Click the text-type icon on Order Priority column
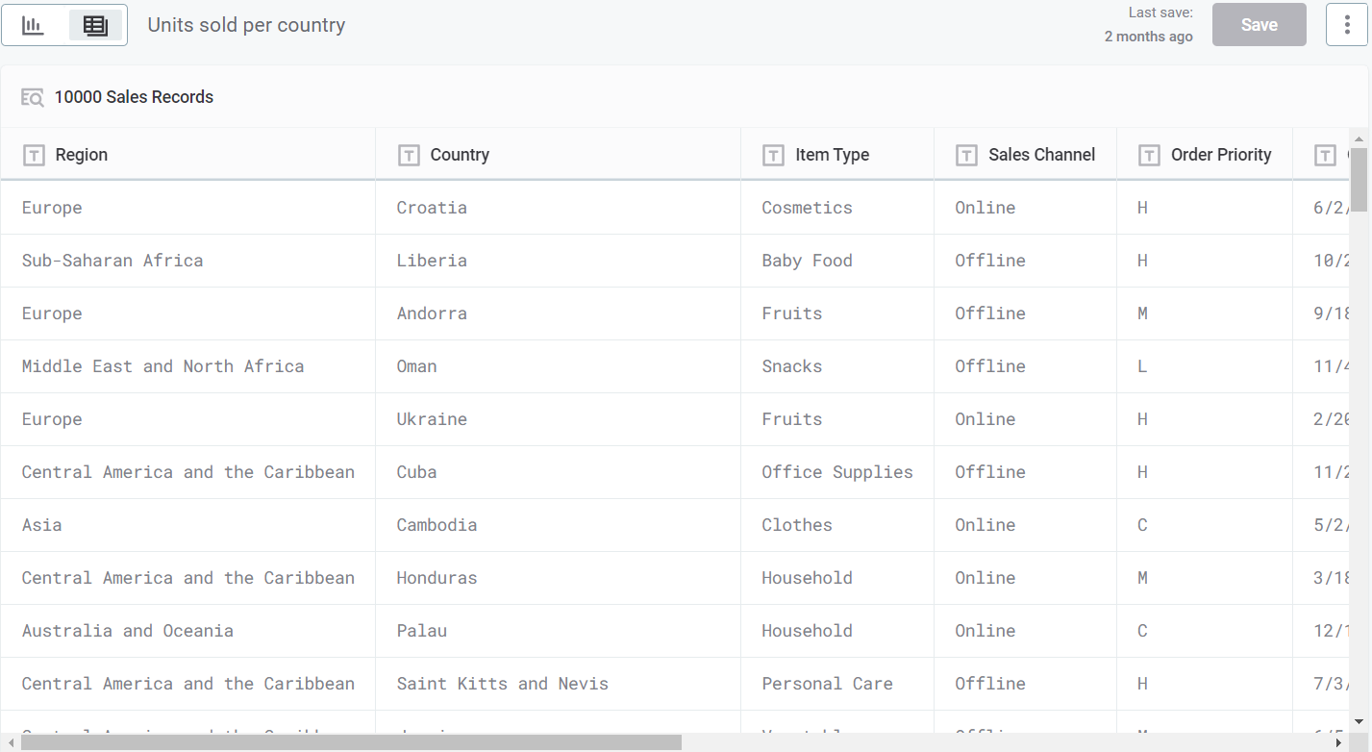 [1149, 154]
